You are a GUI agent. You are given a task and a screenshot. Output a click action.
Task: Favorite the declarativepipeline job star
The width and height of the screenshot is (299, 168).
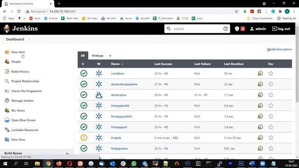[271, 84]
